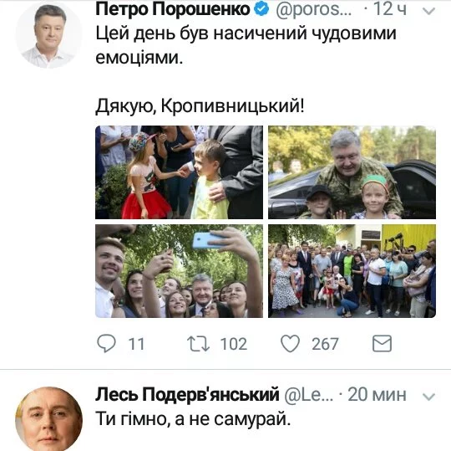Click the reply speech bubble icon
Screen dimensions: 451x451
tap(107, 343)
